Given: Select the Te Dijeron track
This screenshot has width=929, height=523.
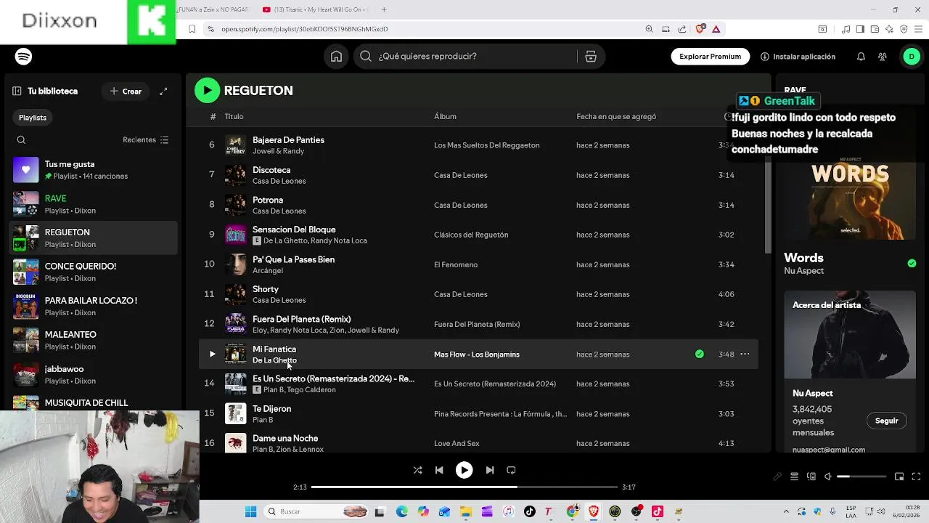Looking at the screenshot, I should pyautogui.click(x=479, y=414).
